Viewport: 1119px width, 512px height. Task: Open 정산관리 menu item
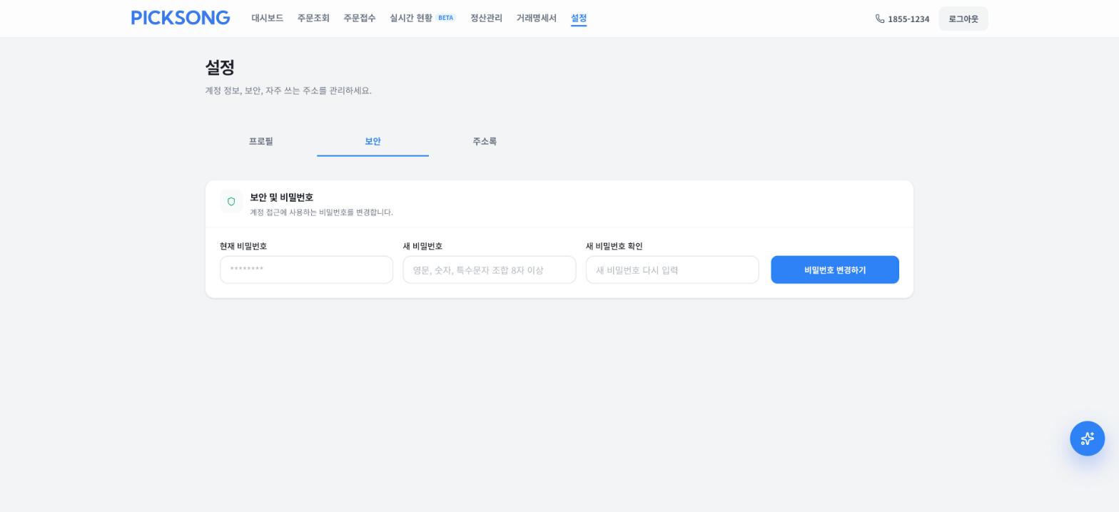point(486,18)
